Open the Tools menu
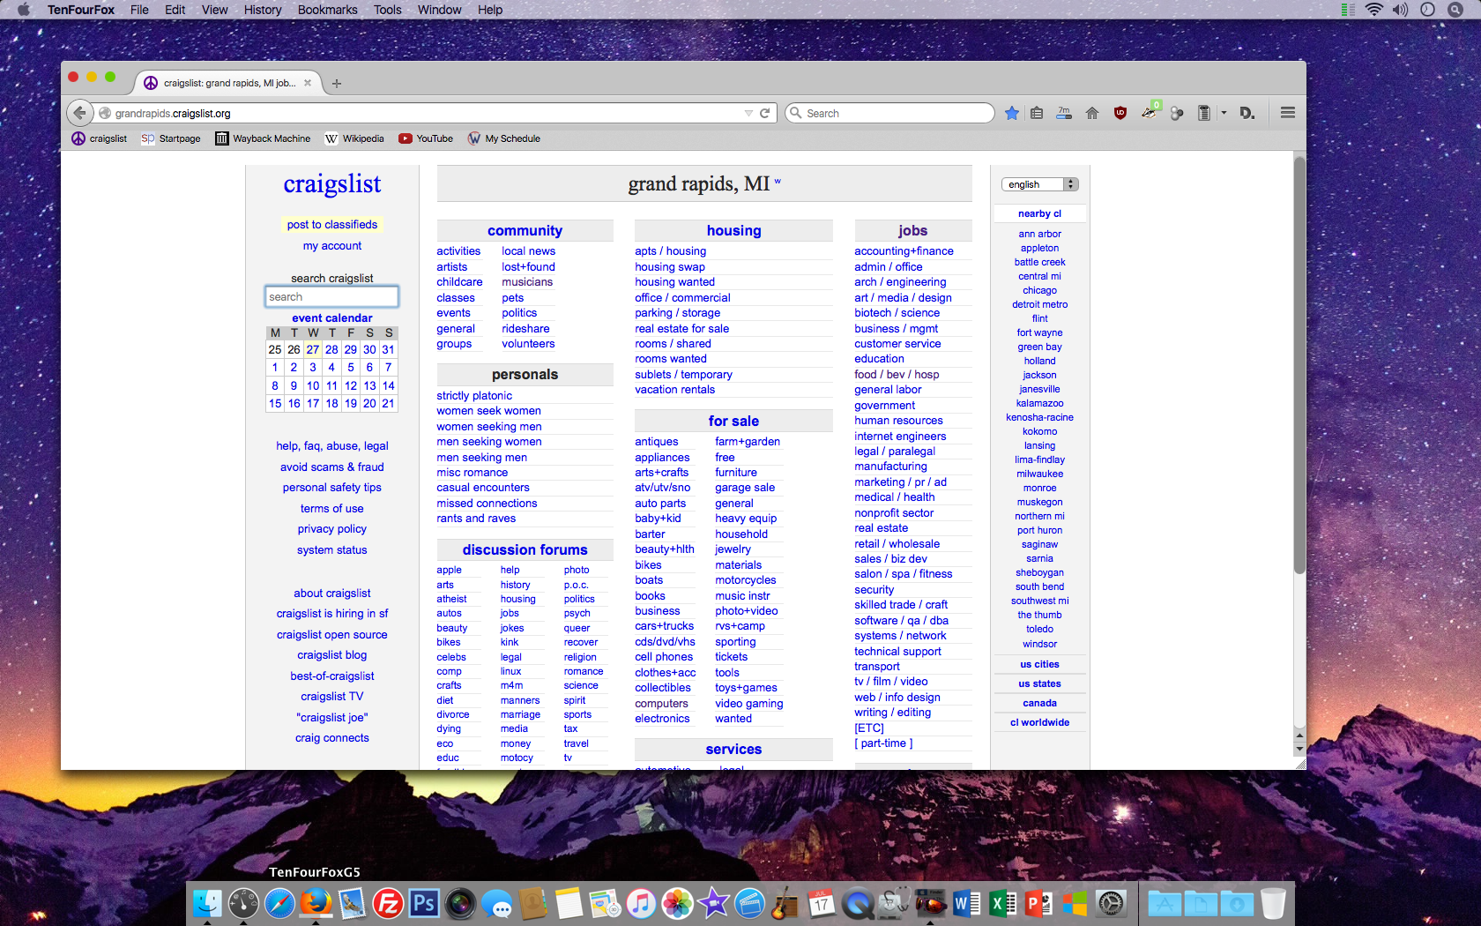This screenshot has height=926, width=1481. [x=387, y=10]
